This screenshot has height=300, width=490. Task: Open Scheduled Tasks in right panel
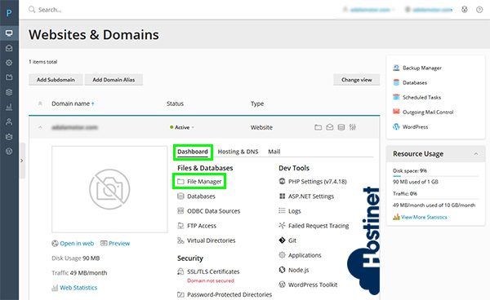(x=416, y=97)
